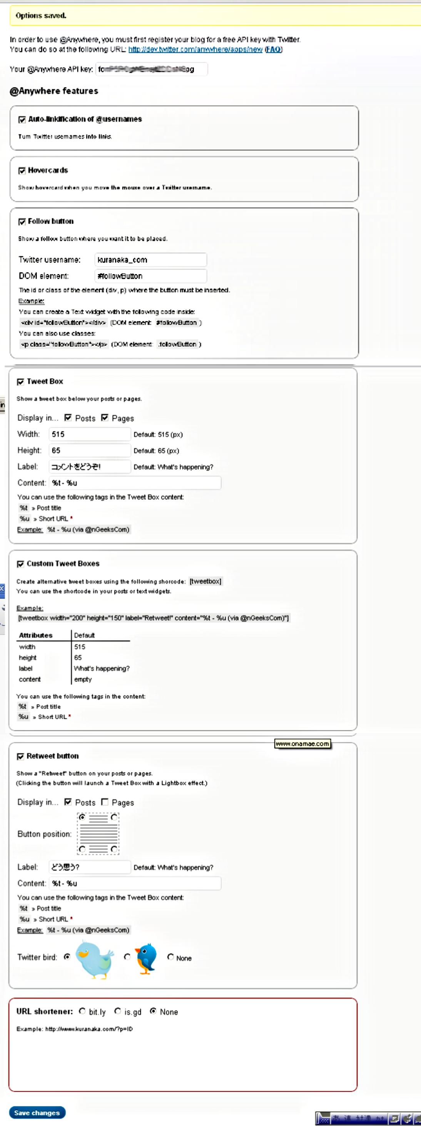Click the IME tools icon in language bar
Screen dimensions: 421x1126
pos(407,1119)
